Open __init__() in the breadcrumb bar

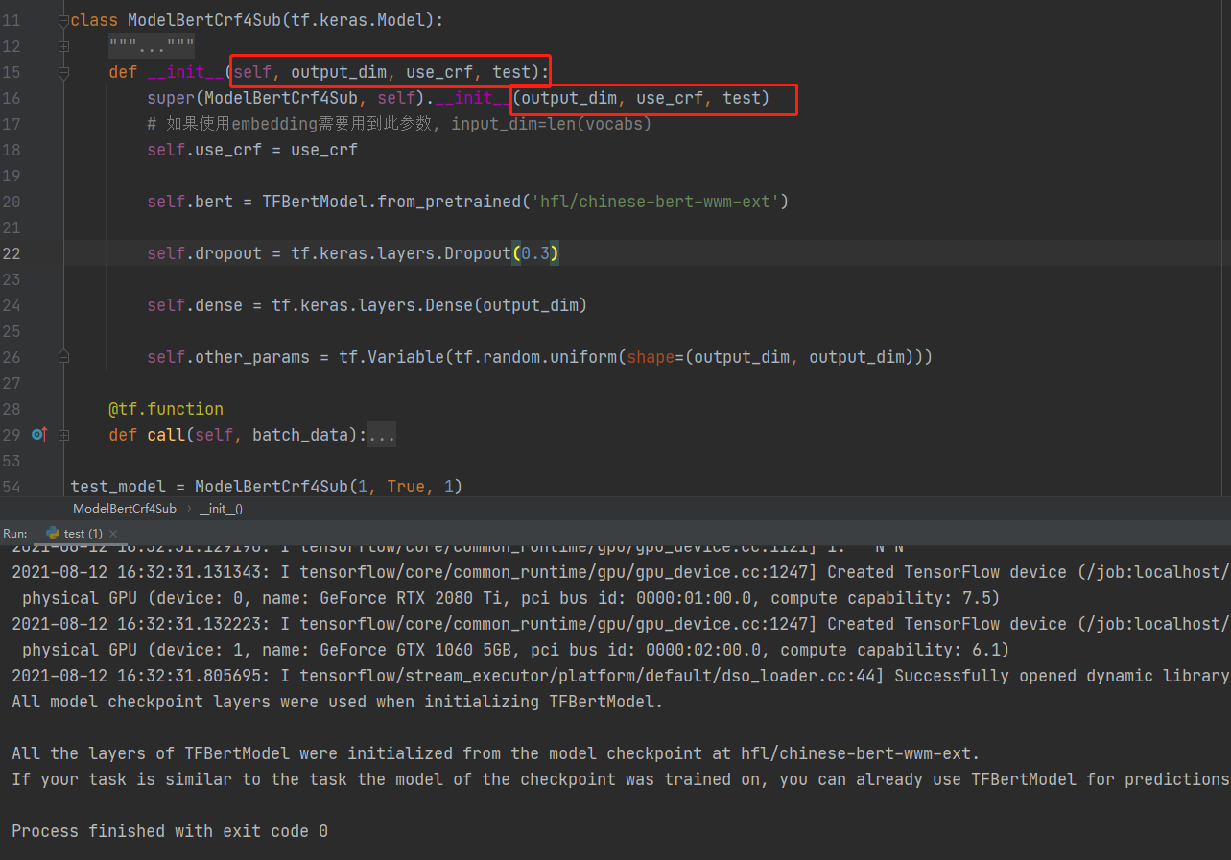221,508
